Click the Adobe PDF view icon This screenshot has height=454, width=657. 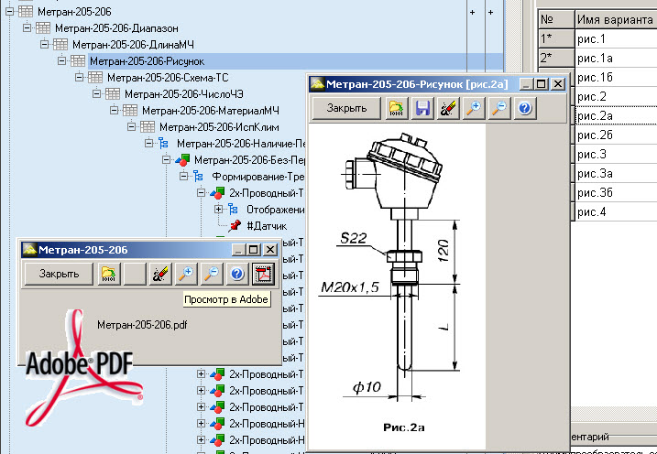pos(264,273)
